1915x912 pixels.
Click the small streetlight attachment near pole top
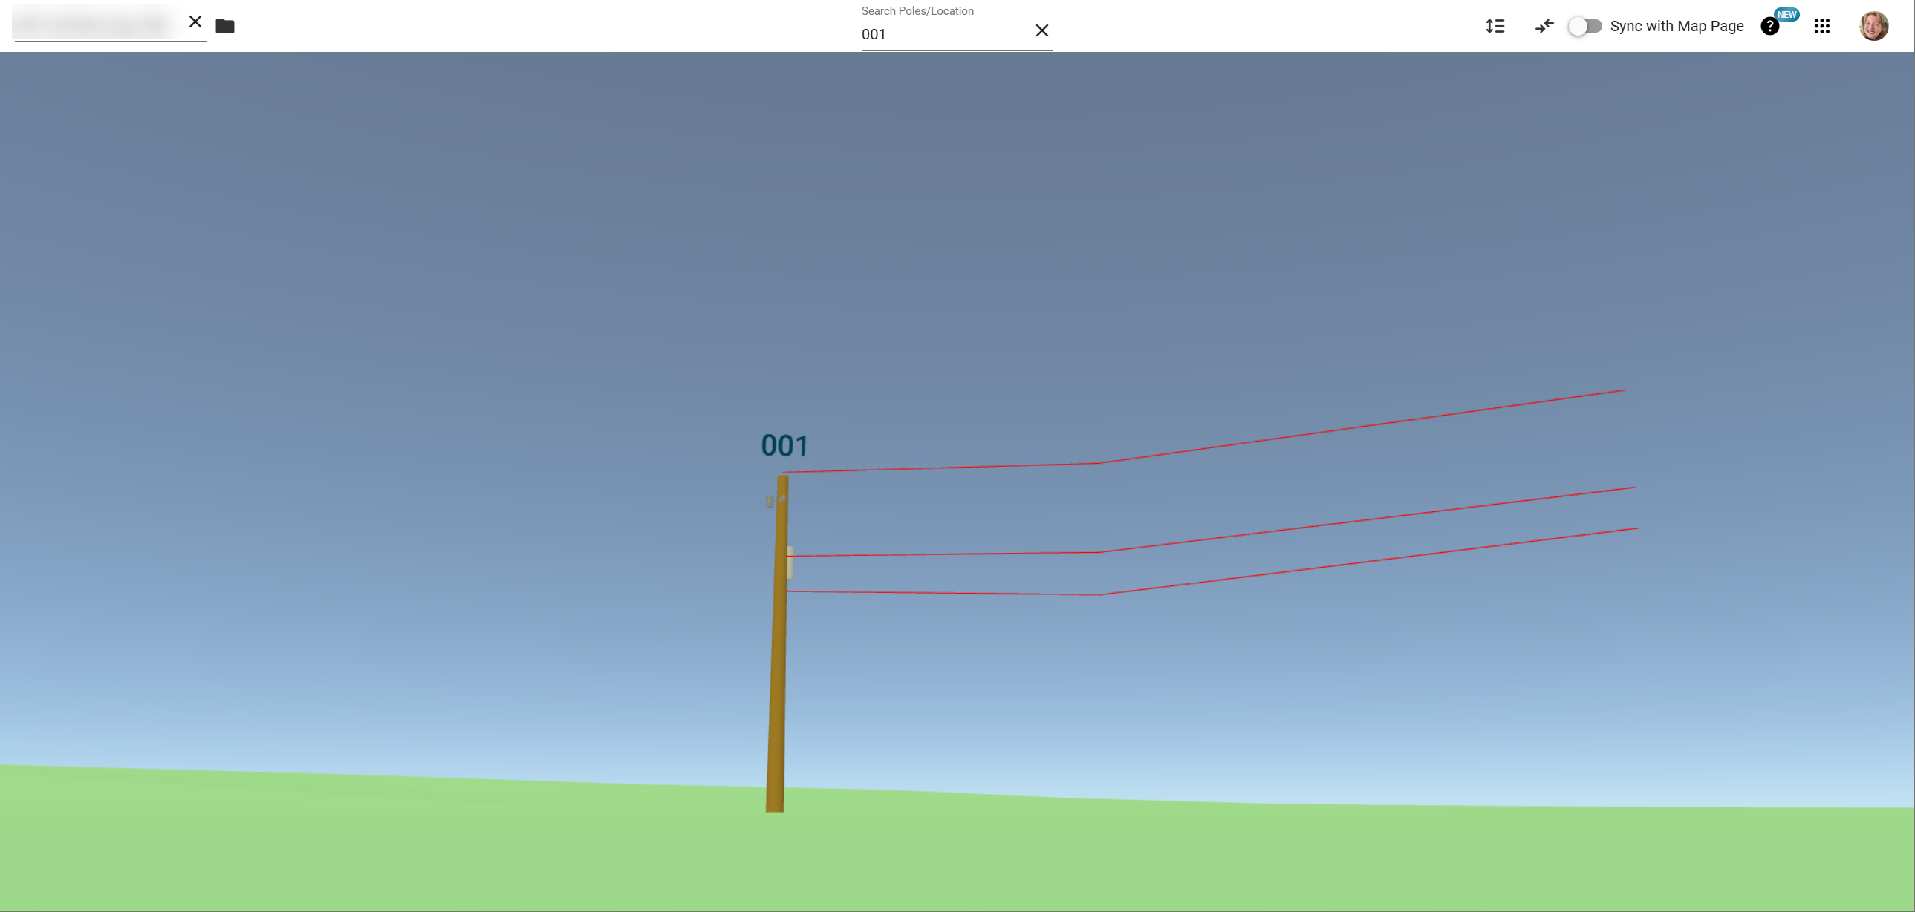tap(770, 502)
